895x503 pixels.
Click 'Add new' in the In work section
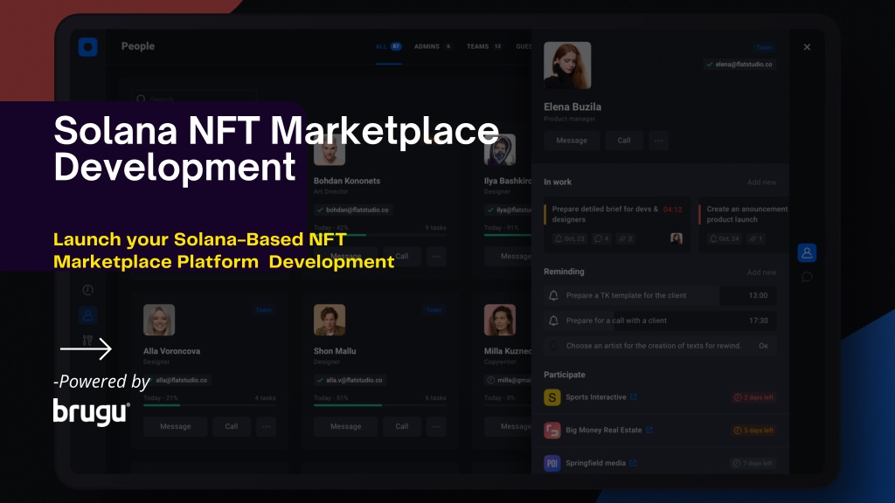[x=761, y=183]
